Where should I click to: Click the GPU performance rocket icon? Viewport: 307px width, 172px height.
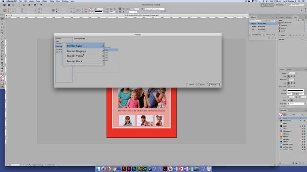pyautogui.click(x=41, y=5)
